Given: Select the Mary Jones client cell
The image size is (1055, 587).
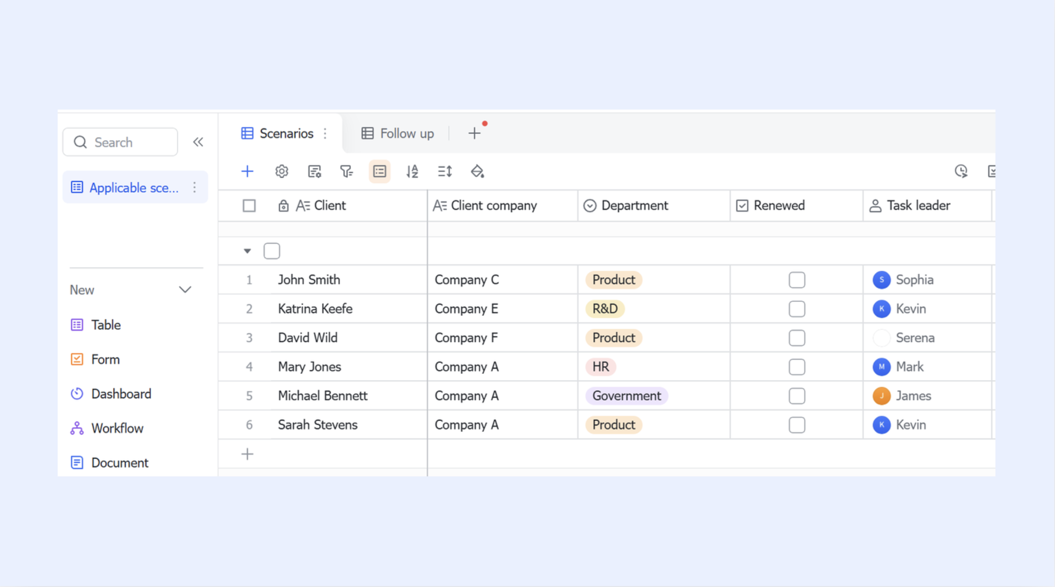Looking at the screenshot, I should coord(349,367).
